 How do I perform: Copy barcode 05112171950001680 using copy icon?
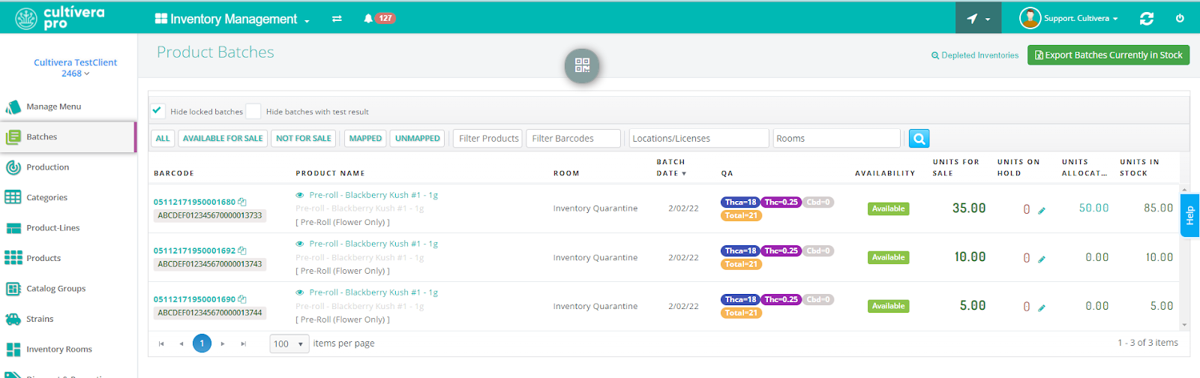242,202
